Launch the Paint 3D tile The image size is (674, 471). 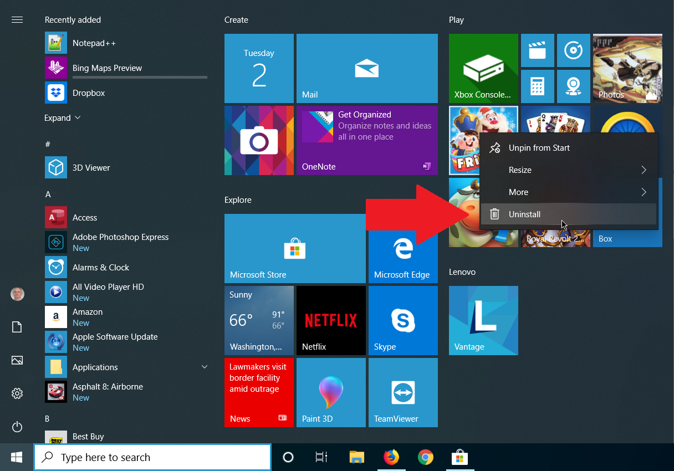coord(331,392)
